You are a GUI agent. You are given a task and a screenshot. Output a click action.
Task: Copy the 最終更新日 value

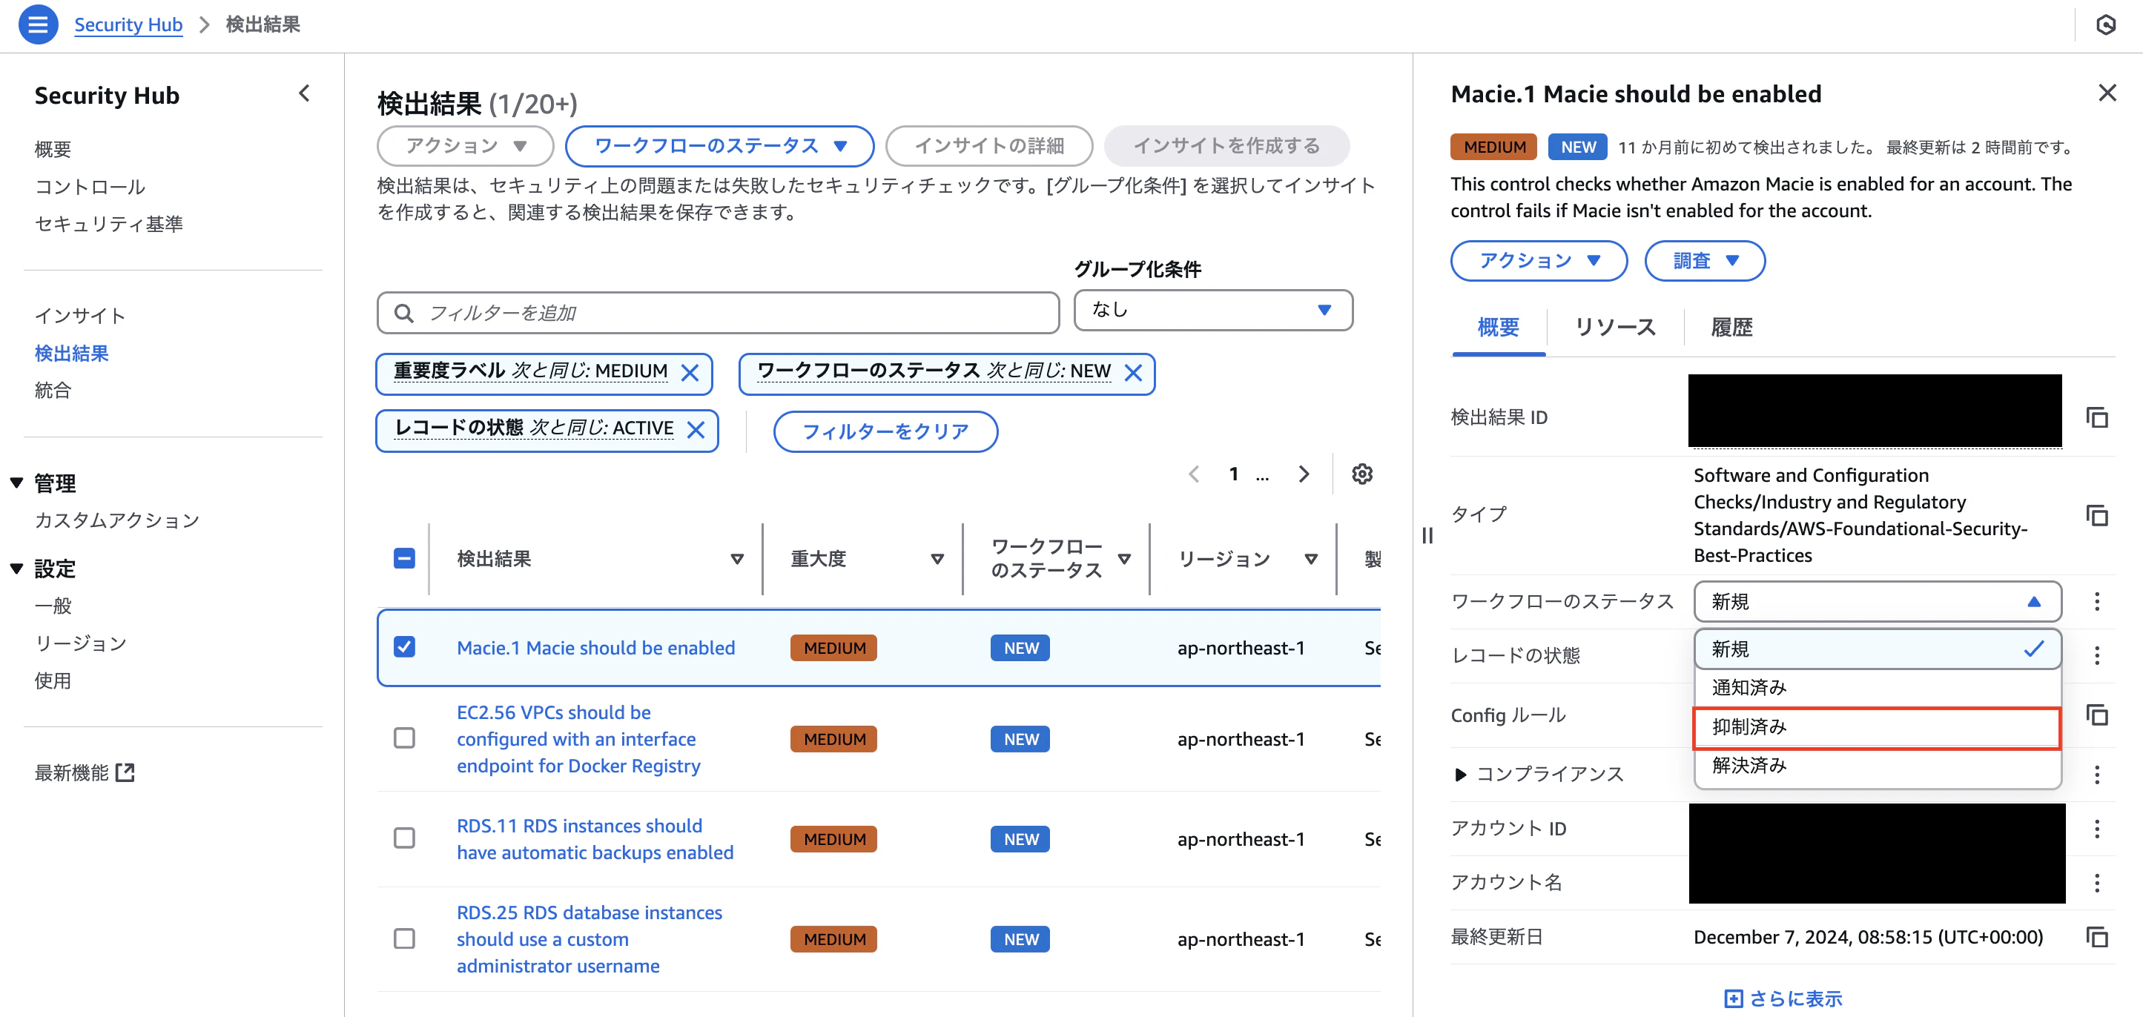pyautogui.click(x=2097, y=937)
